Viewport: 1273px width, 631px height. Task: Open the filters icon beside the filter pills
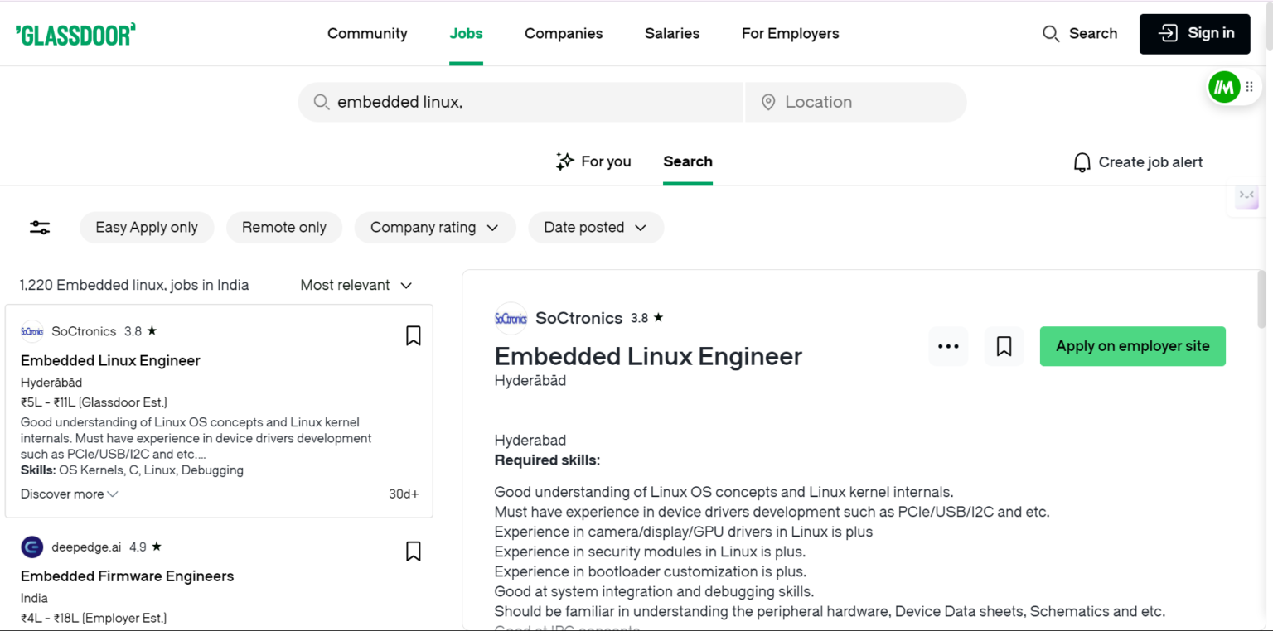[x=39, y=227]
